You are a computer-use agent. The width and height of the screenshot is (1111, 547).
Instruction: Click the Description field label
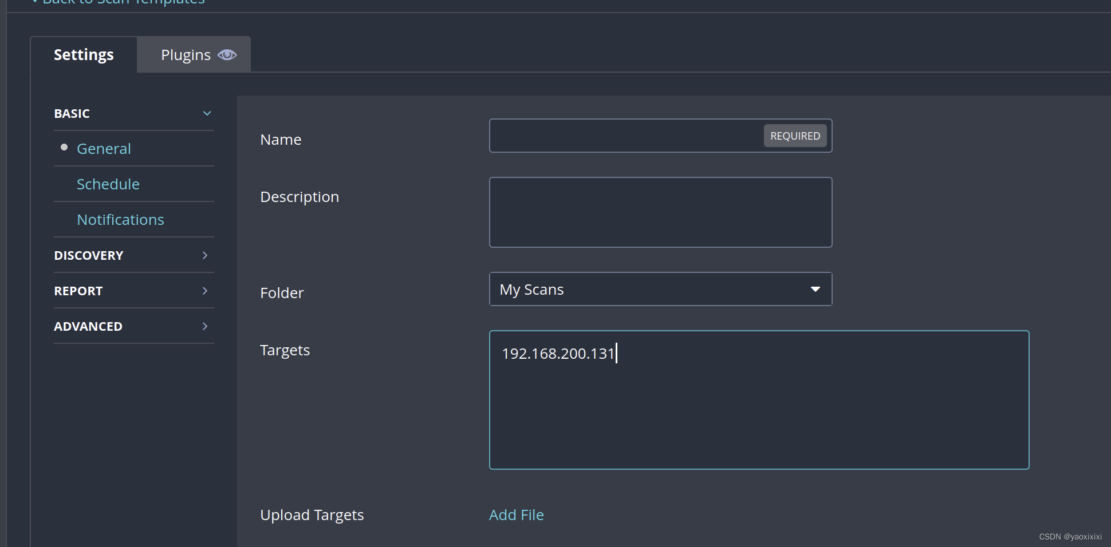(300, 197)
